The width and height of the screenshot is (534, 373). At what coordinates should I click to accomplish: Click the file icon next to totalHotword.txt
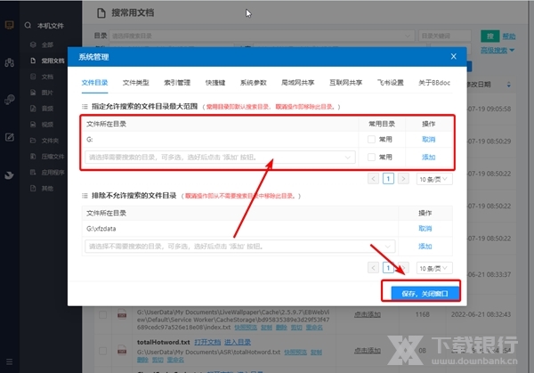point(122,350)
